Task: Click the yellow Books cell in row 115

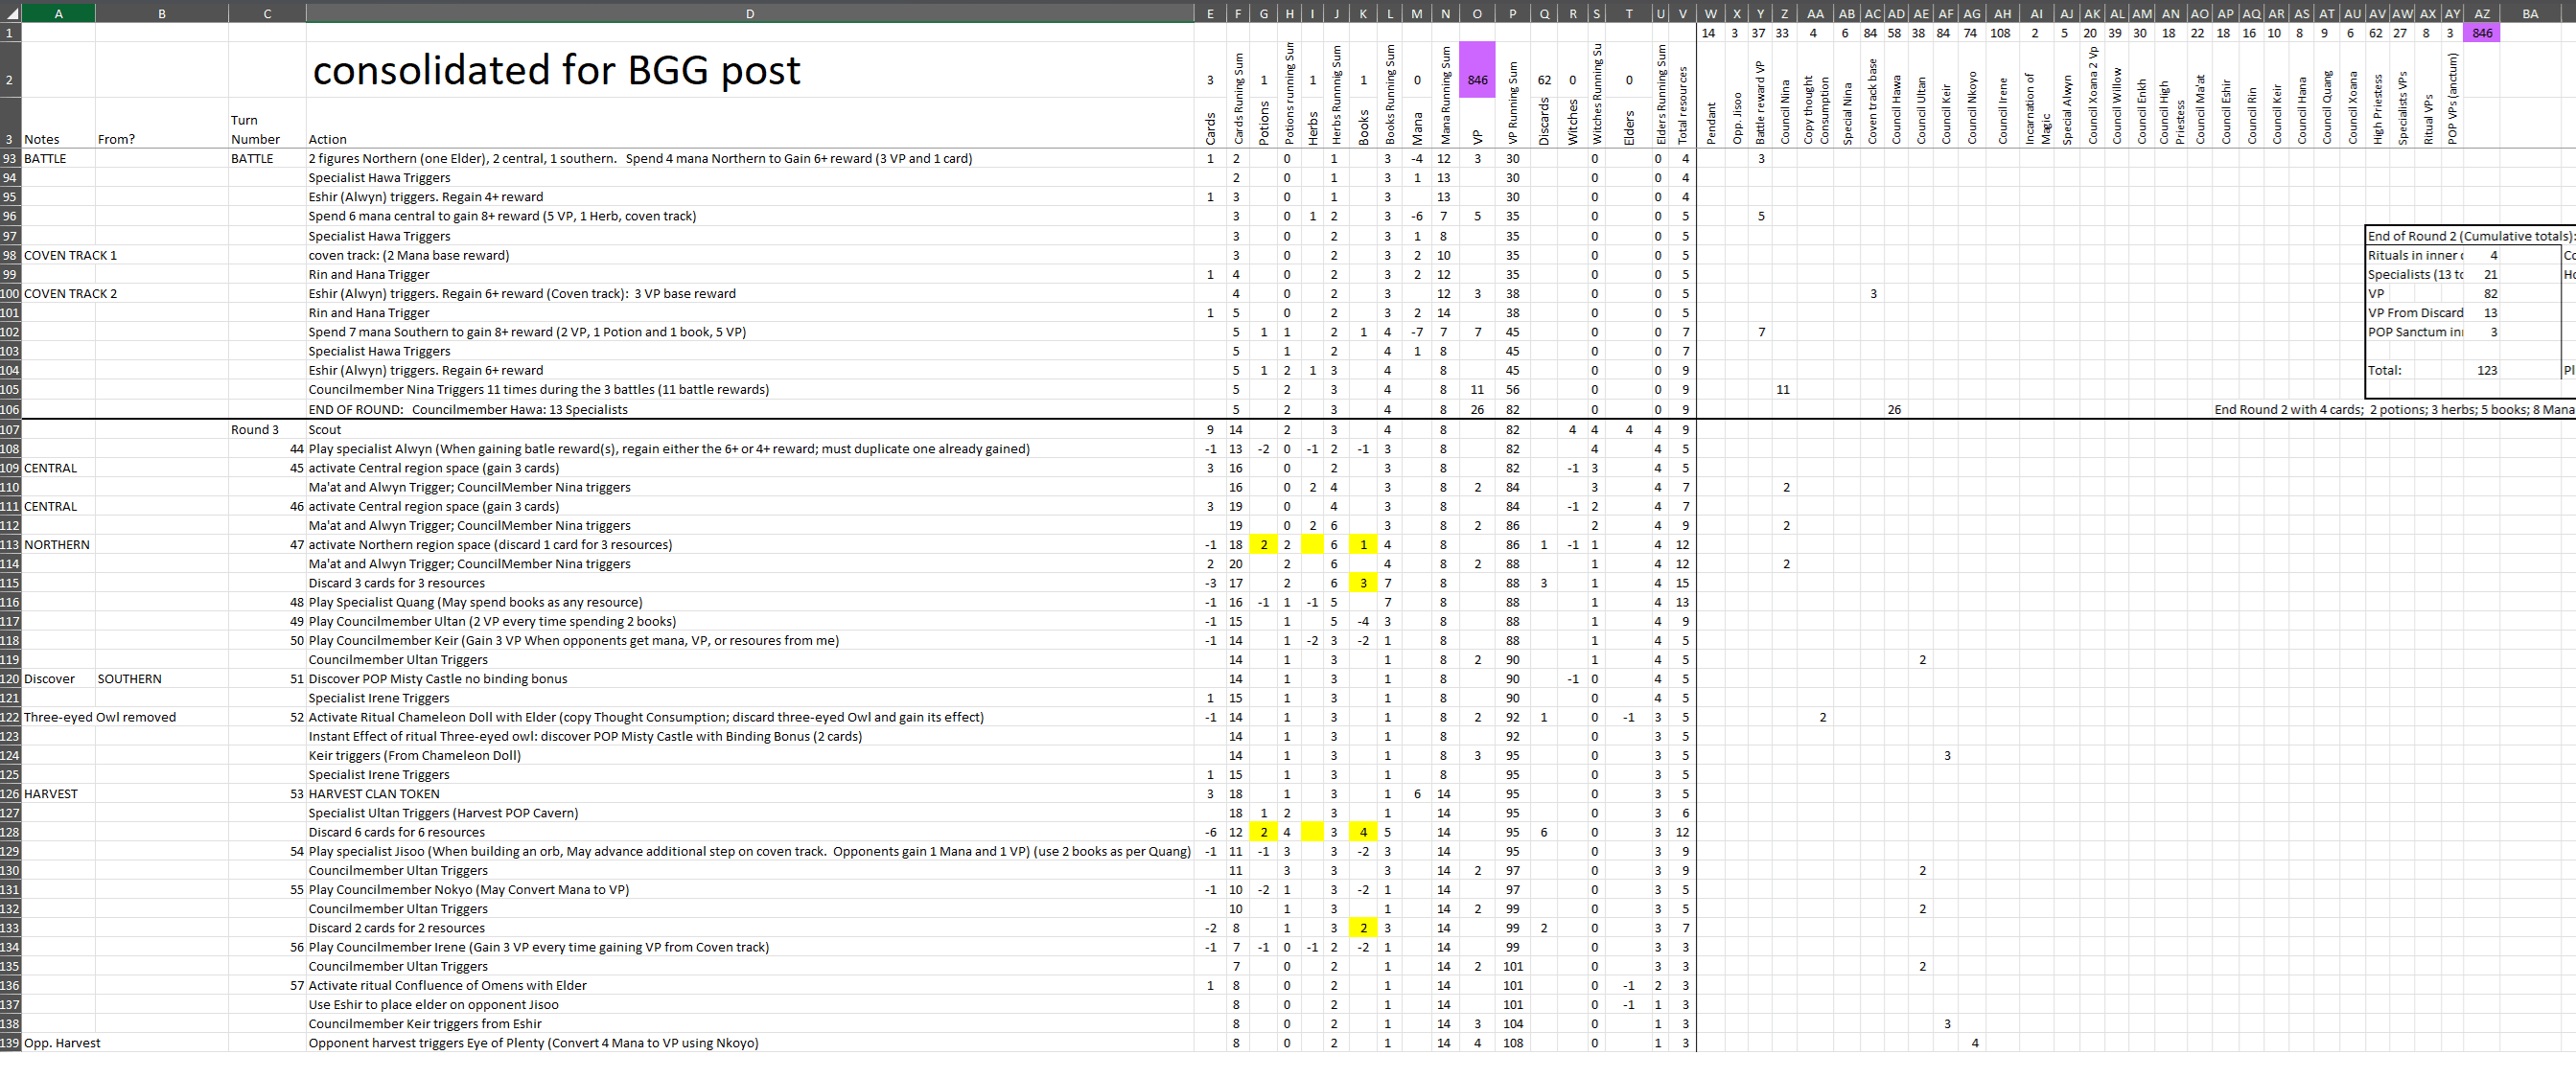Action: coord(1363,583)
